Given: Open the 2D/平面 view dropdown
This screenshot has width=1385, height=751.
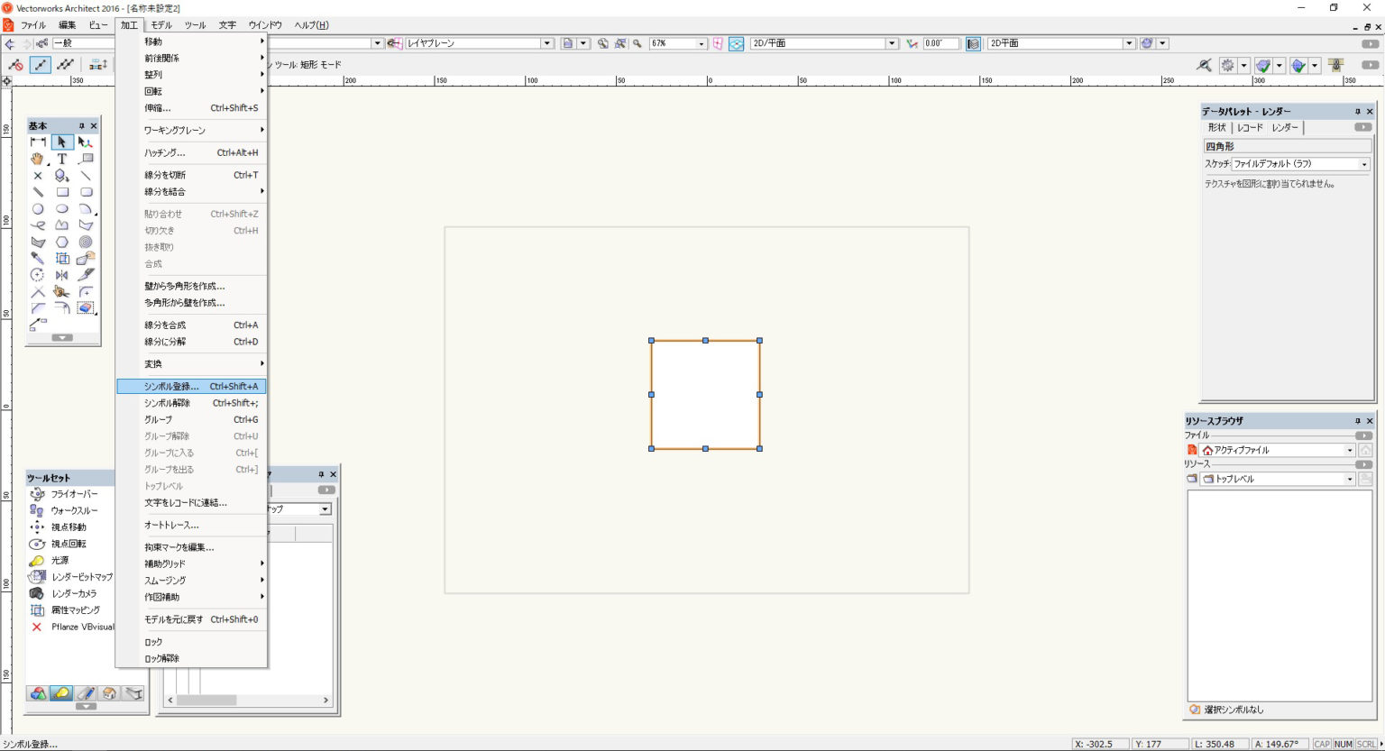Looking at the screenshot, I should (x=892, y=42).
